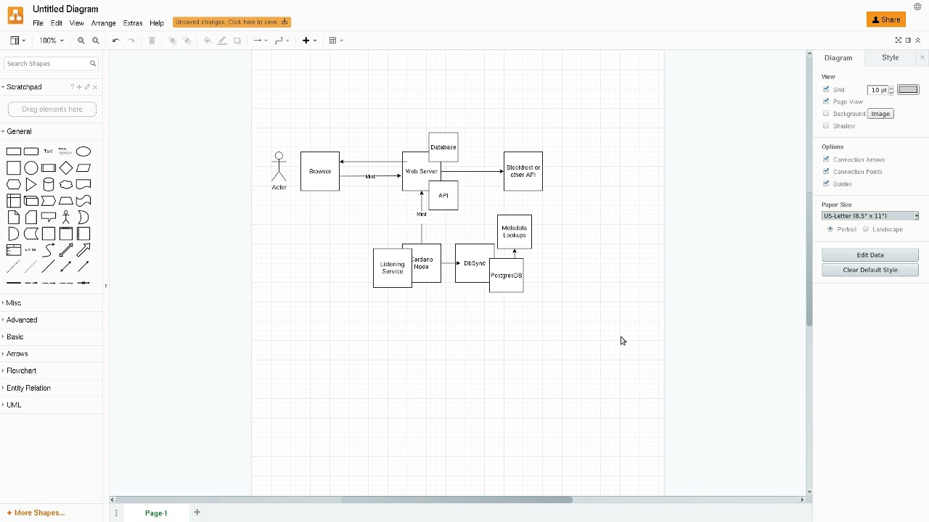Click the Scratchpad edit pencil icon
The width and height of the screenshot is (929, 522).
[x=87, y=87]
